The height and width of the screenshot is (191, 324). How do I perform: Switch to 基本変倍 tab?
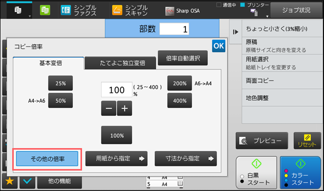[48, 63]
